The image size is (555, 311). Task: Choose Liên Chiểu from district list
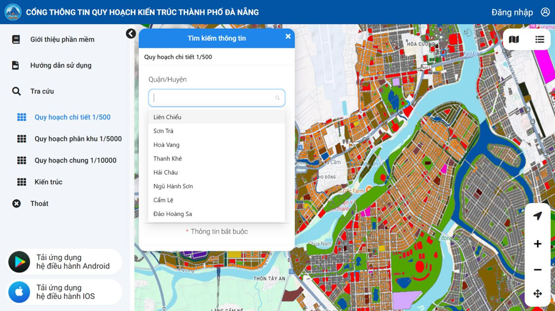(x=216, y=117)
